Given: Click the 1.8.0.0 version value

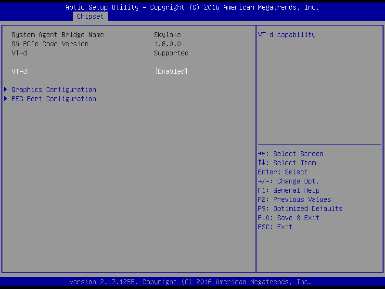Looking at the screenshot, I should click(167, 44).
